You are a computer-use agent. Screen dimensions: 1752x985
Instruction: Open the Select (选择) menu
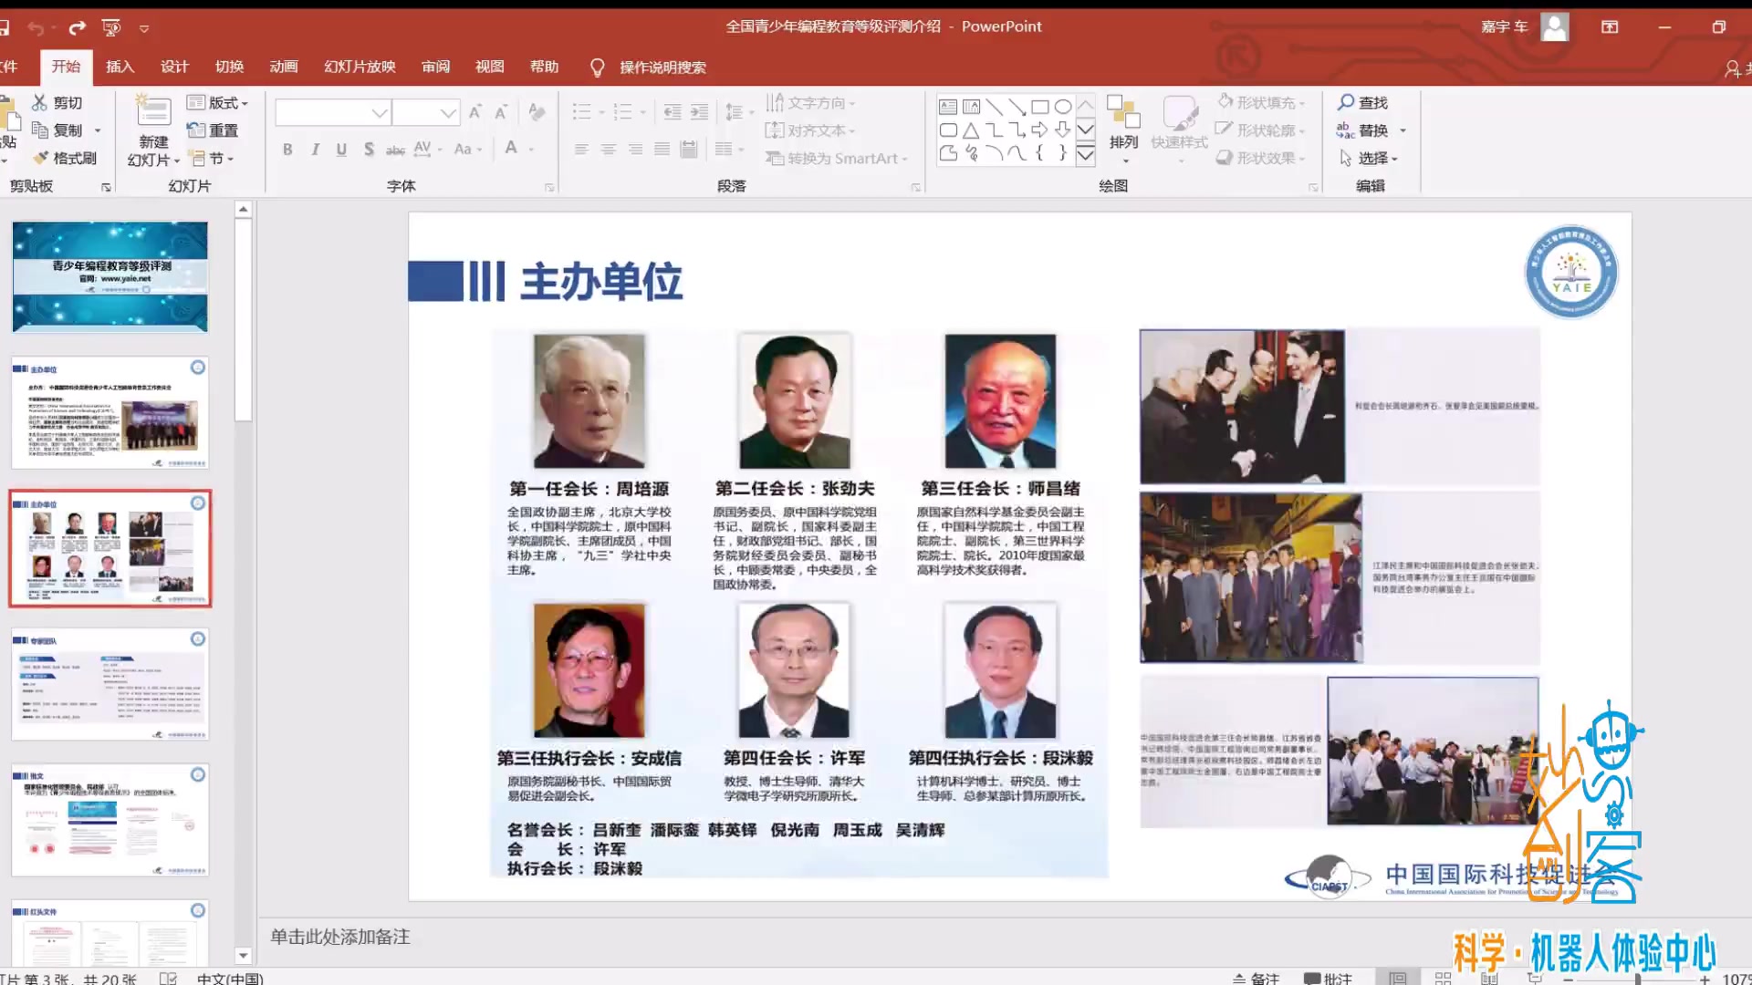click(1368, 158)
